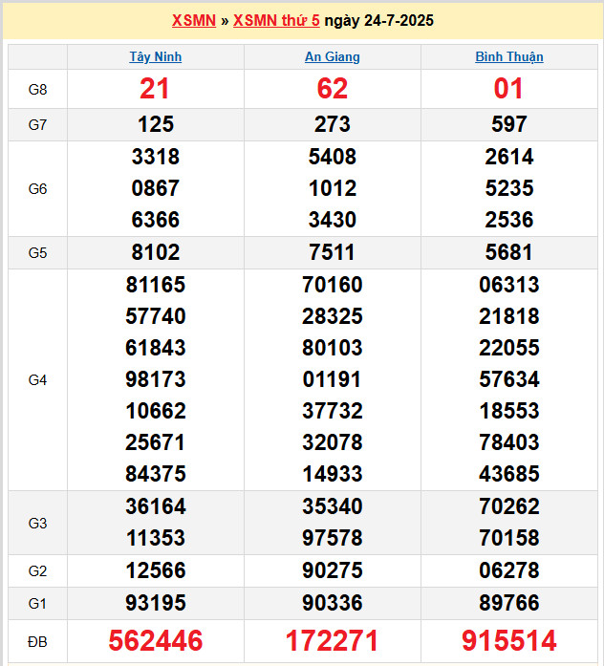The image size is (604, 666).
Task: Click the G2 number 06278
Action: (509, 570)
